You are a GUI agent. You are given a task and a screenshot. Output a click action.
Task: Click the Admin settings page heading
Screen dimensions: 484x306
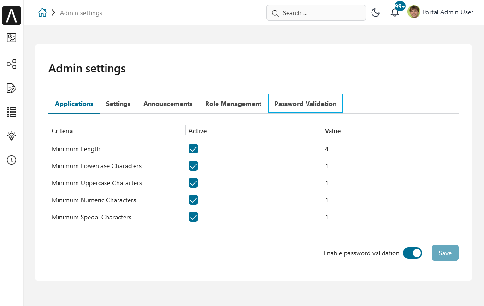coord(87,68)
